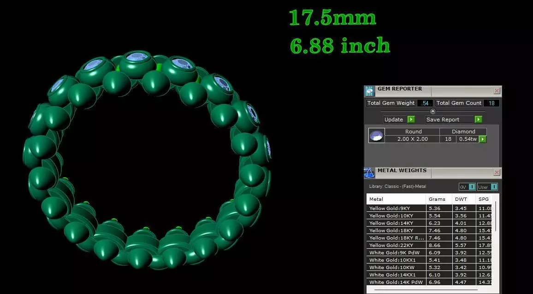Click the 6.88 inch measurement text

point(340,45)
